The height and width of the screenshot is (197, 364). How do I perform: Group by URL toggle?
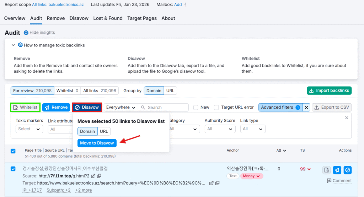[x=170, y=91]
